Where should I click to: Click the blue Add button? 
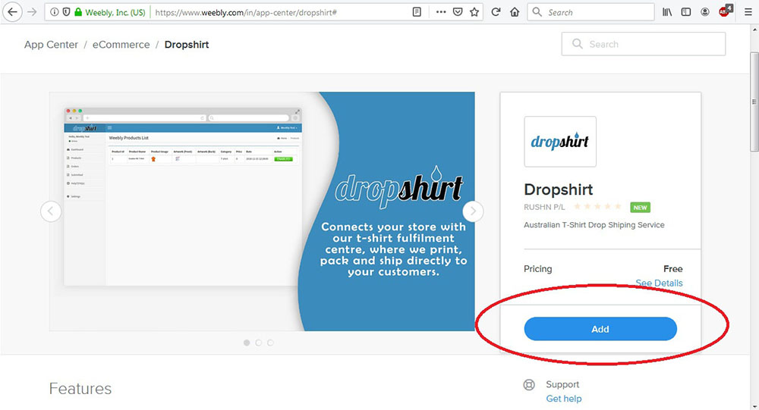pos(600,329)
